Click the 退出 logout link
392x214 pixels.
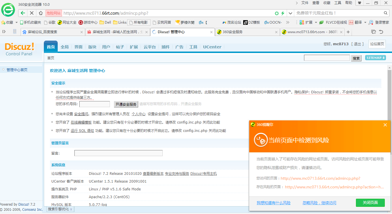(357, 44)
